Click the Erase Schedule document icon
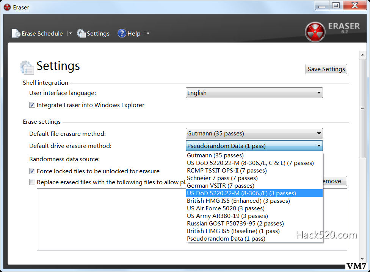Screen dimensions: 370x272 (16, 33)
